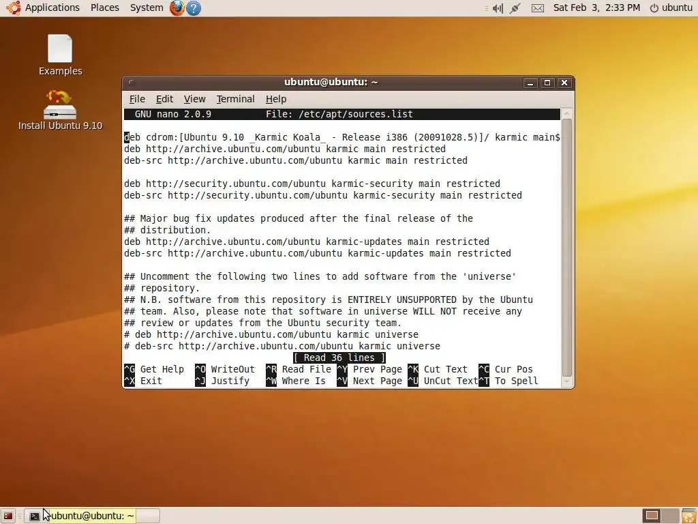Click the '^W Where Is' nano shortcut

(296, 381)
